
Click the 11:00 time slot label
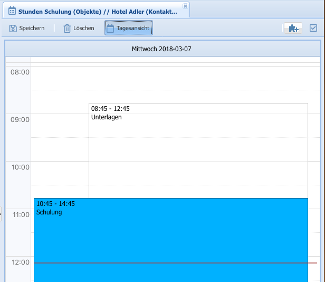coord(20,214)
